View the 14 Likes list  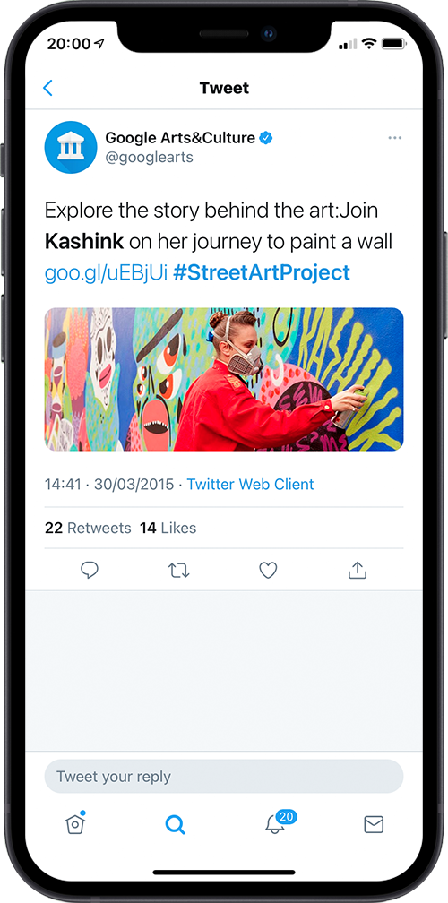(168, 529)
